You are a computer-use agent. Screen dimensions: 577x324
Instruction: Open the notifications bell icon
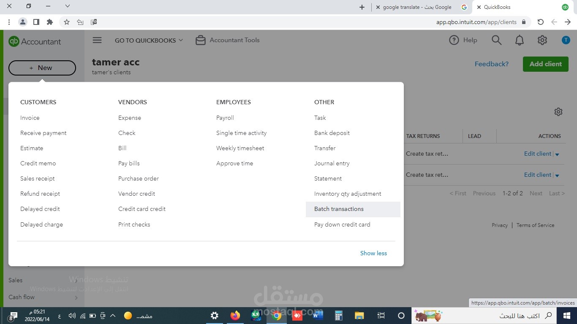click(x=520, y=40)
